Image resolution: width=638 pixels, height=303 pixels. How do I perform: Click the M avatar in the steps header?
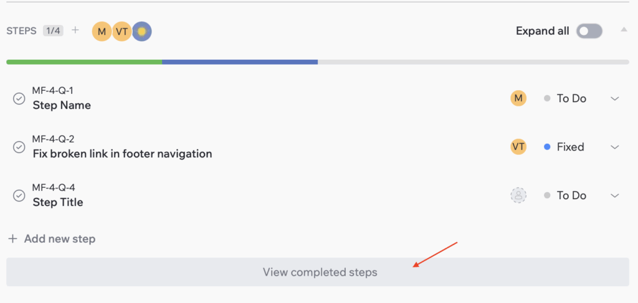pos(102,31)
